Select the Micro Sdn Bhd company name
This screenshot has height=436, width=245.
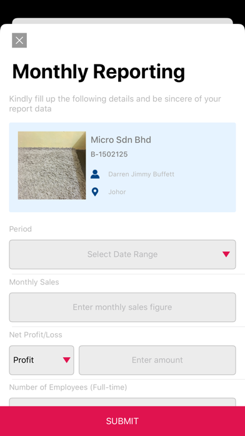(121, 140)
